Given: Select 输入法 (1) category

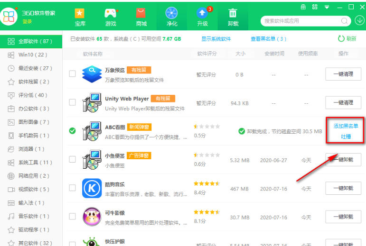Looking at the screenshot, I should (31, 203).
